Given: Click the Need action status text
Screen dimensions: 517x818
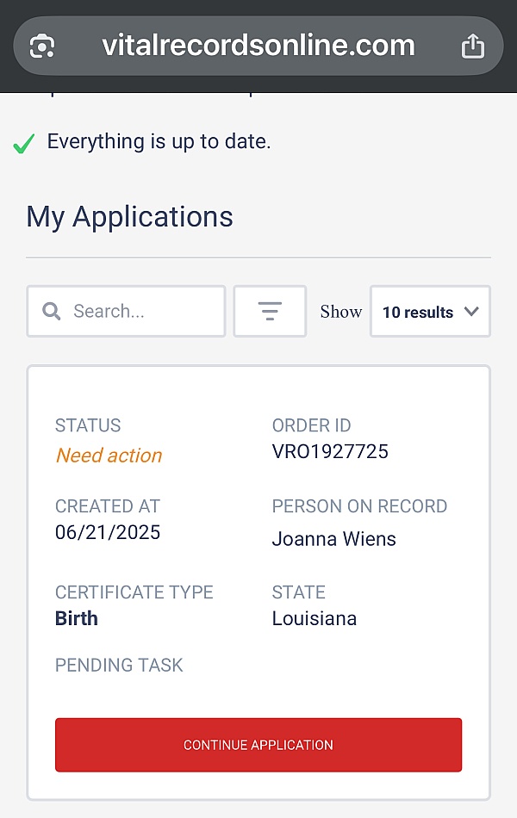Looking at the screenshot, I should [x=109, y=455].
